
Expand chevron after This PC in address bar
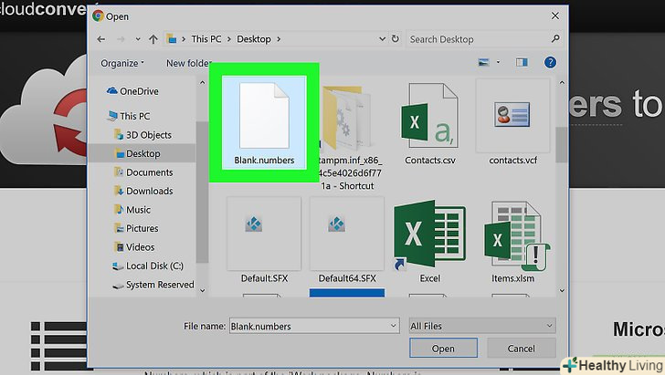229,39
